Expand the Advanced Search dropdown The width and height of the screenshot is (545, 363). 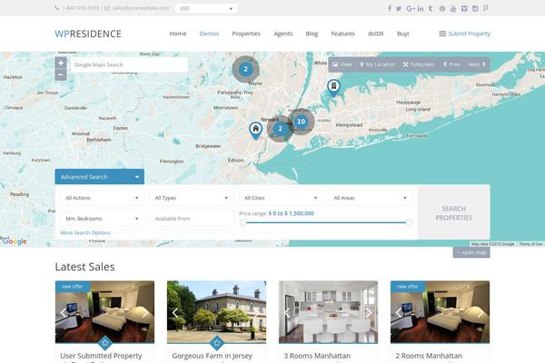pyautogui.click(x=99, y=177)
